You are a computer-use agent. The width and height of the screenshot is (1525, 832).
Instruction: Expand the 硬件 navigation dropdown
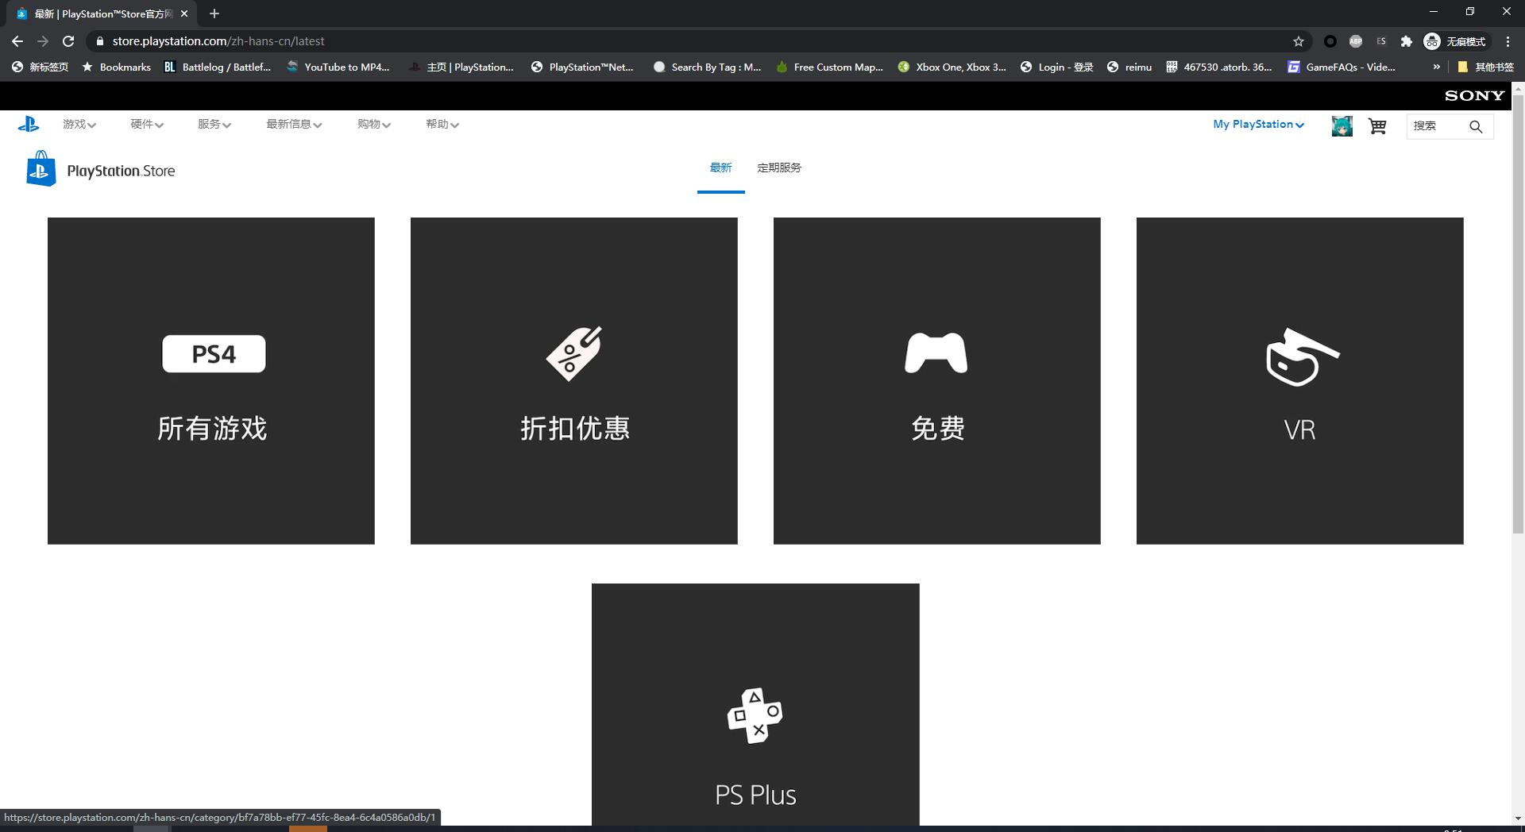pyautogui.click(x=147, y=125)
